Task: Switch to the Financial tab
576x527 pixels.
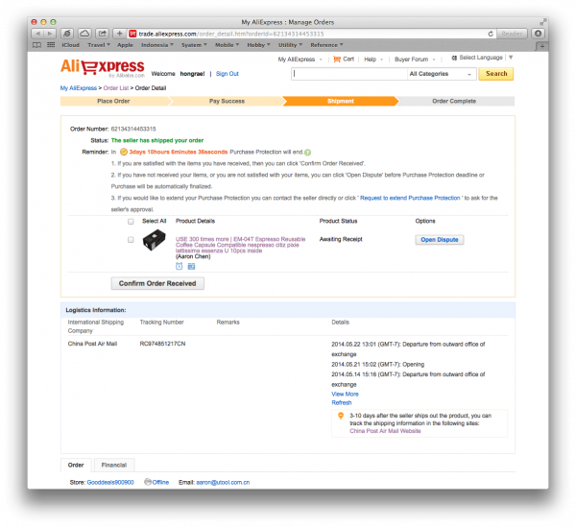Action: click(114, 465)
